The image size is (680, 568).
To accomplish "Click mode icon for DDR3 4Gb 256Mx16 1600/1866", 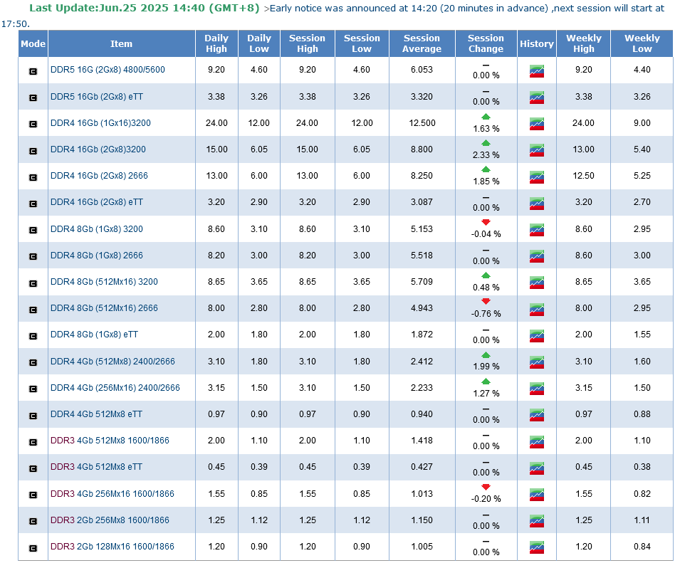I will click(x=33, y=495).
